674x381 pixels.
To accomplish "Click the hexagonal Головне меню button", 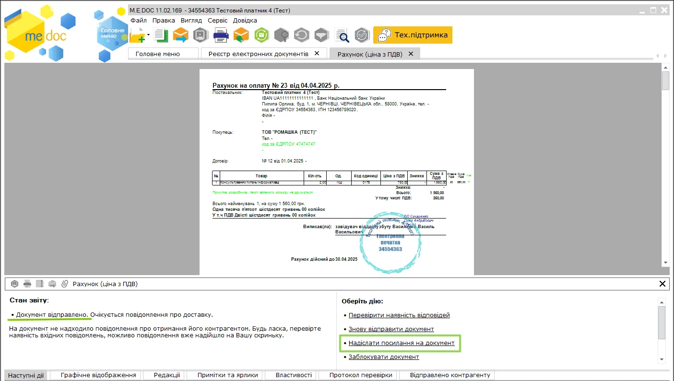I will [x=112, y=33].
